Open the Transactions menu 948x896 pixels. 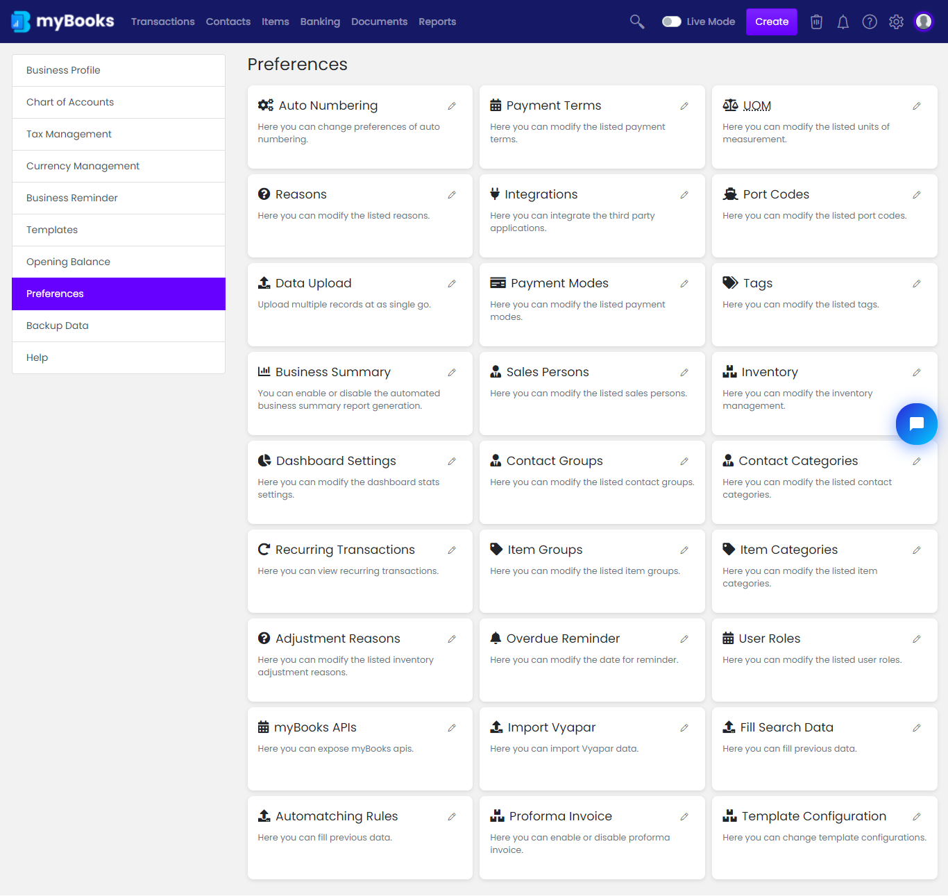(163, 22)
